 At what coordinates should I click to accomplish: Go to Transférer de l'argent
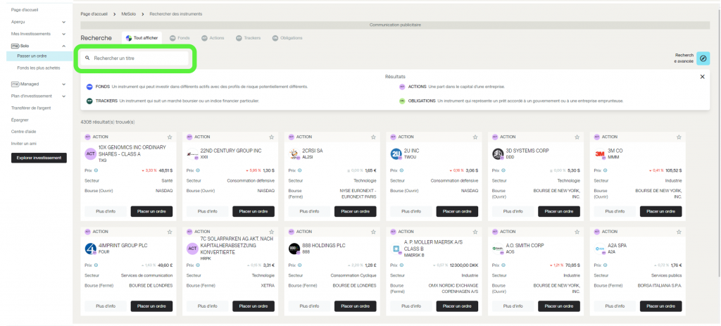click(31, 108)
